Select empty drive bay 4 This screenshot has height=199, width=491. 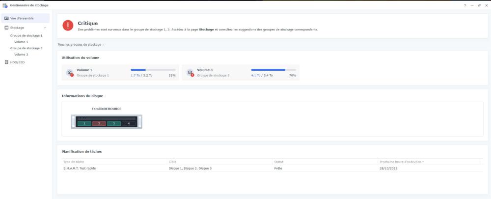(128, 124)
